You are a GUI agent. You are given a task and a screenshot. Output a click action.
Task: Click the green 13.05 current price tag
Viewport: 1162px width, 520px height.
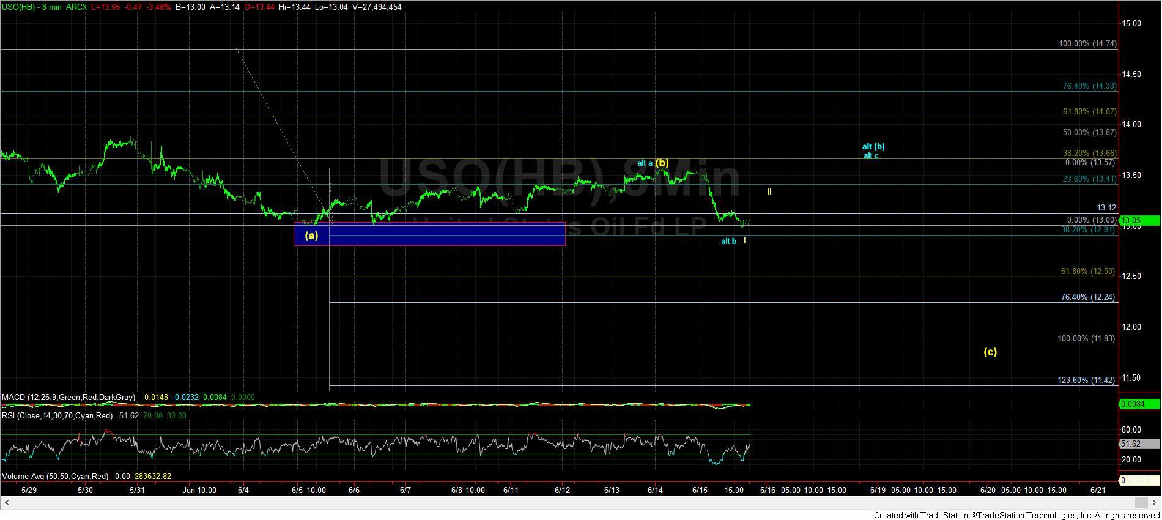tap(1139, 220)
